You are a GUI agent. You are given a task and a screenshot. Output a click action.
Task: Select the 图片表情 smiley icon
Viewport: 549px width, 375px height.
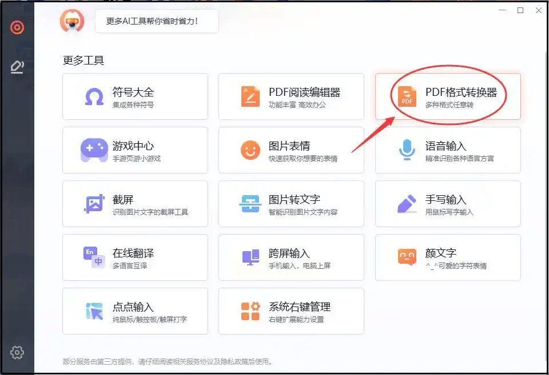click(250, 151)
